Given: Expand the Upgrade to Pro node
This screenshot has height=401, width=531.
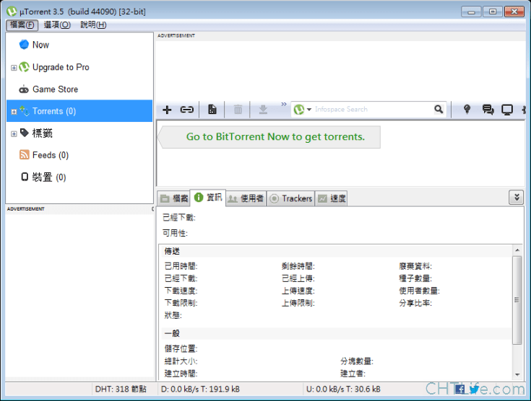Looking at the screenshot, I should click(x=14, y=68).
